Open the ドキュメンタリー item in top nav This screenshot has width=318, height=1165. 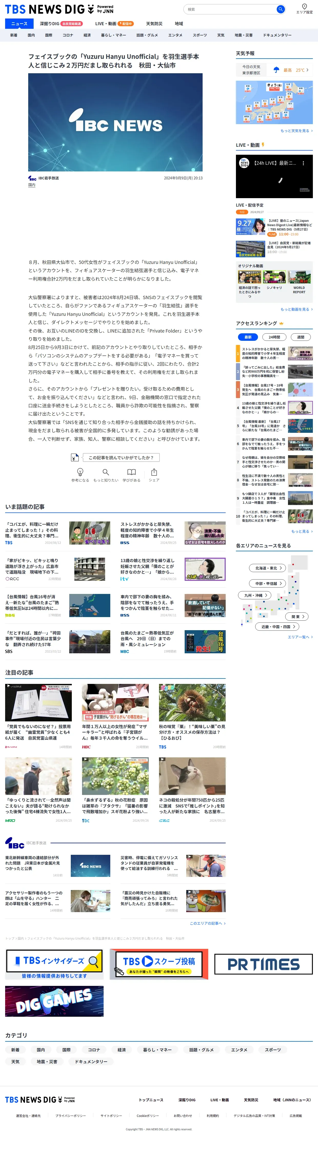click(277, 35)
